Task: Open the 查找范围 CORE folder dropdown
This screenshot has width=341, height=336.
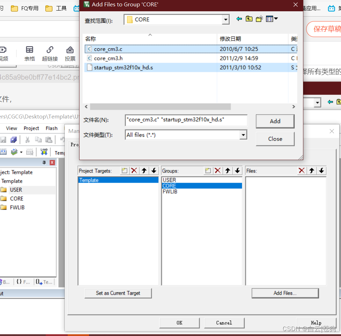Action: (226, 20)
